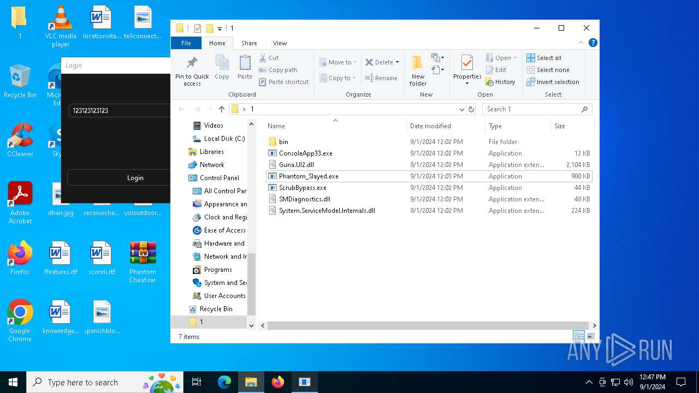Refresh the folder view
Image resolution: width=699 pixels, height=393 pixels.
click(x=471, y=109)
